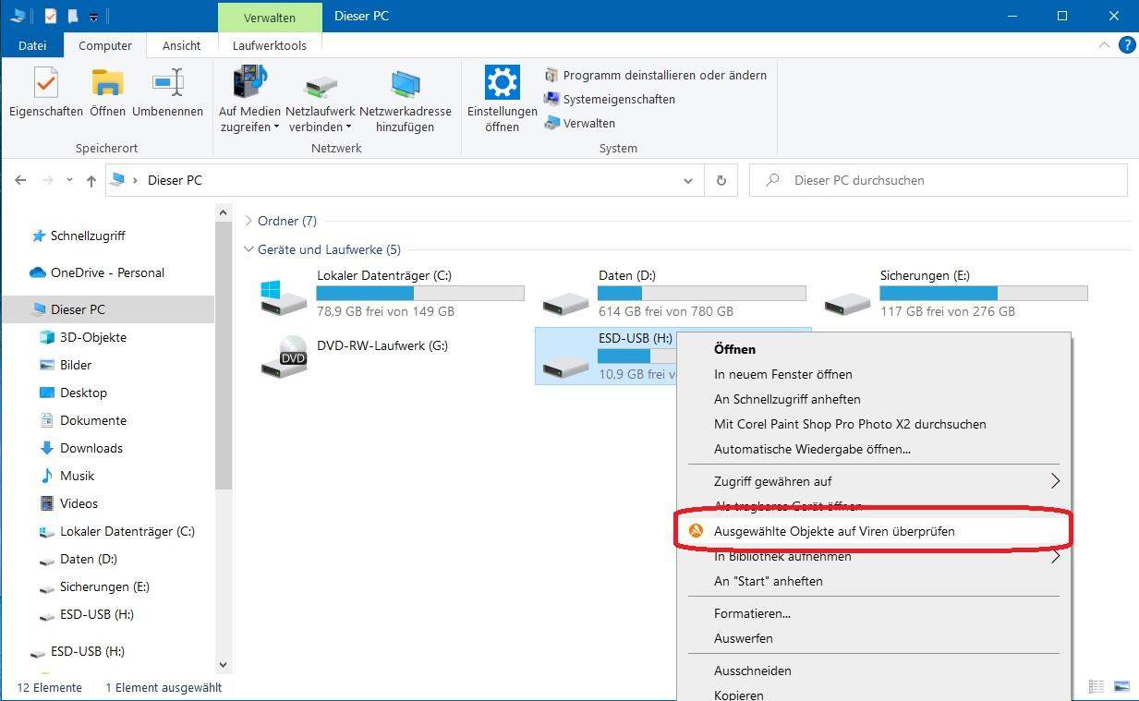Open recent locations dropdown arrow
Image resolution: width=1139 pixels, height=701 pixels.
coord(70,181)
